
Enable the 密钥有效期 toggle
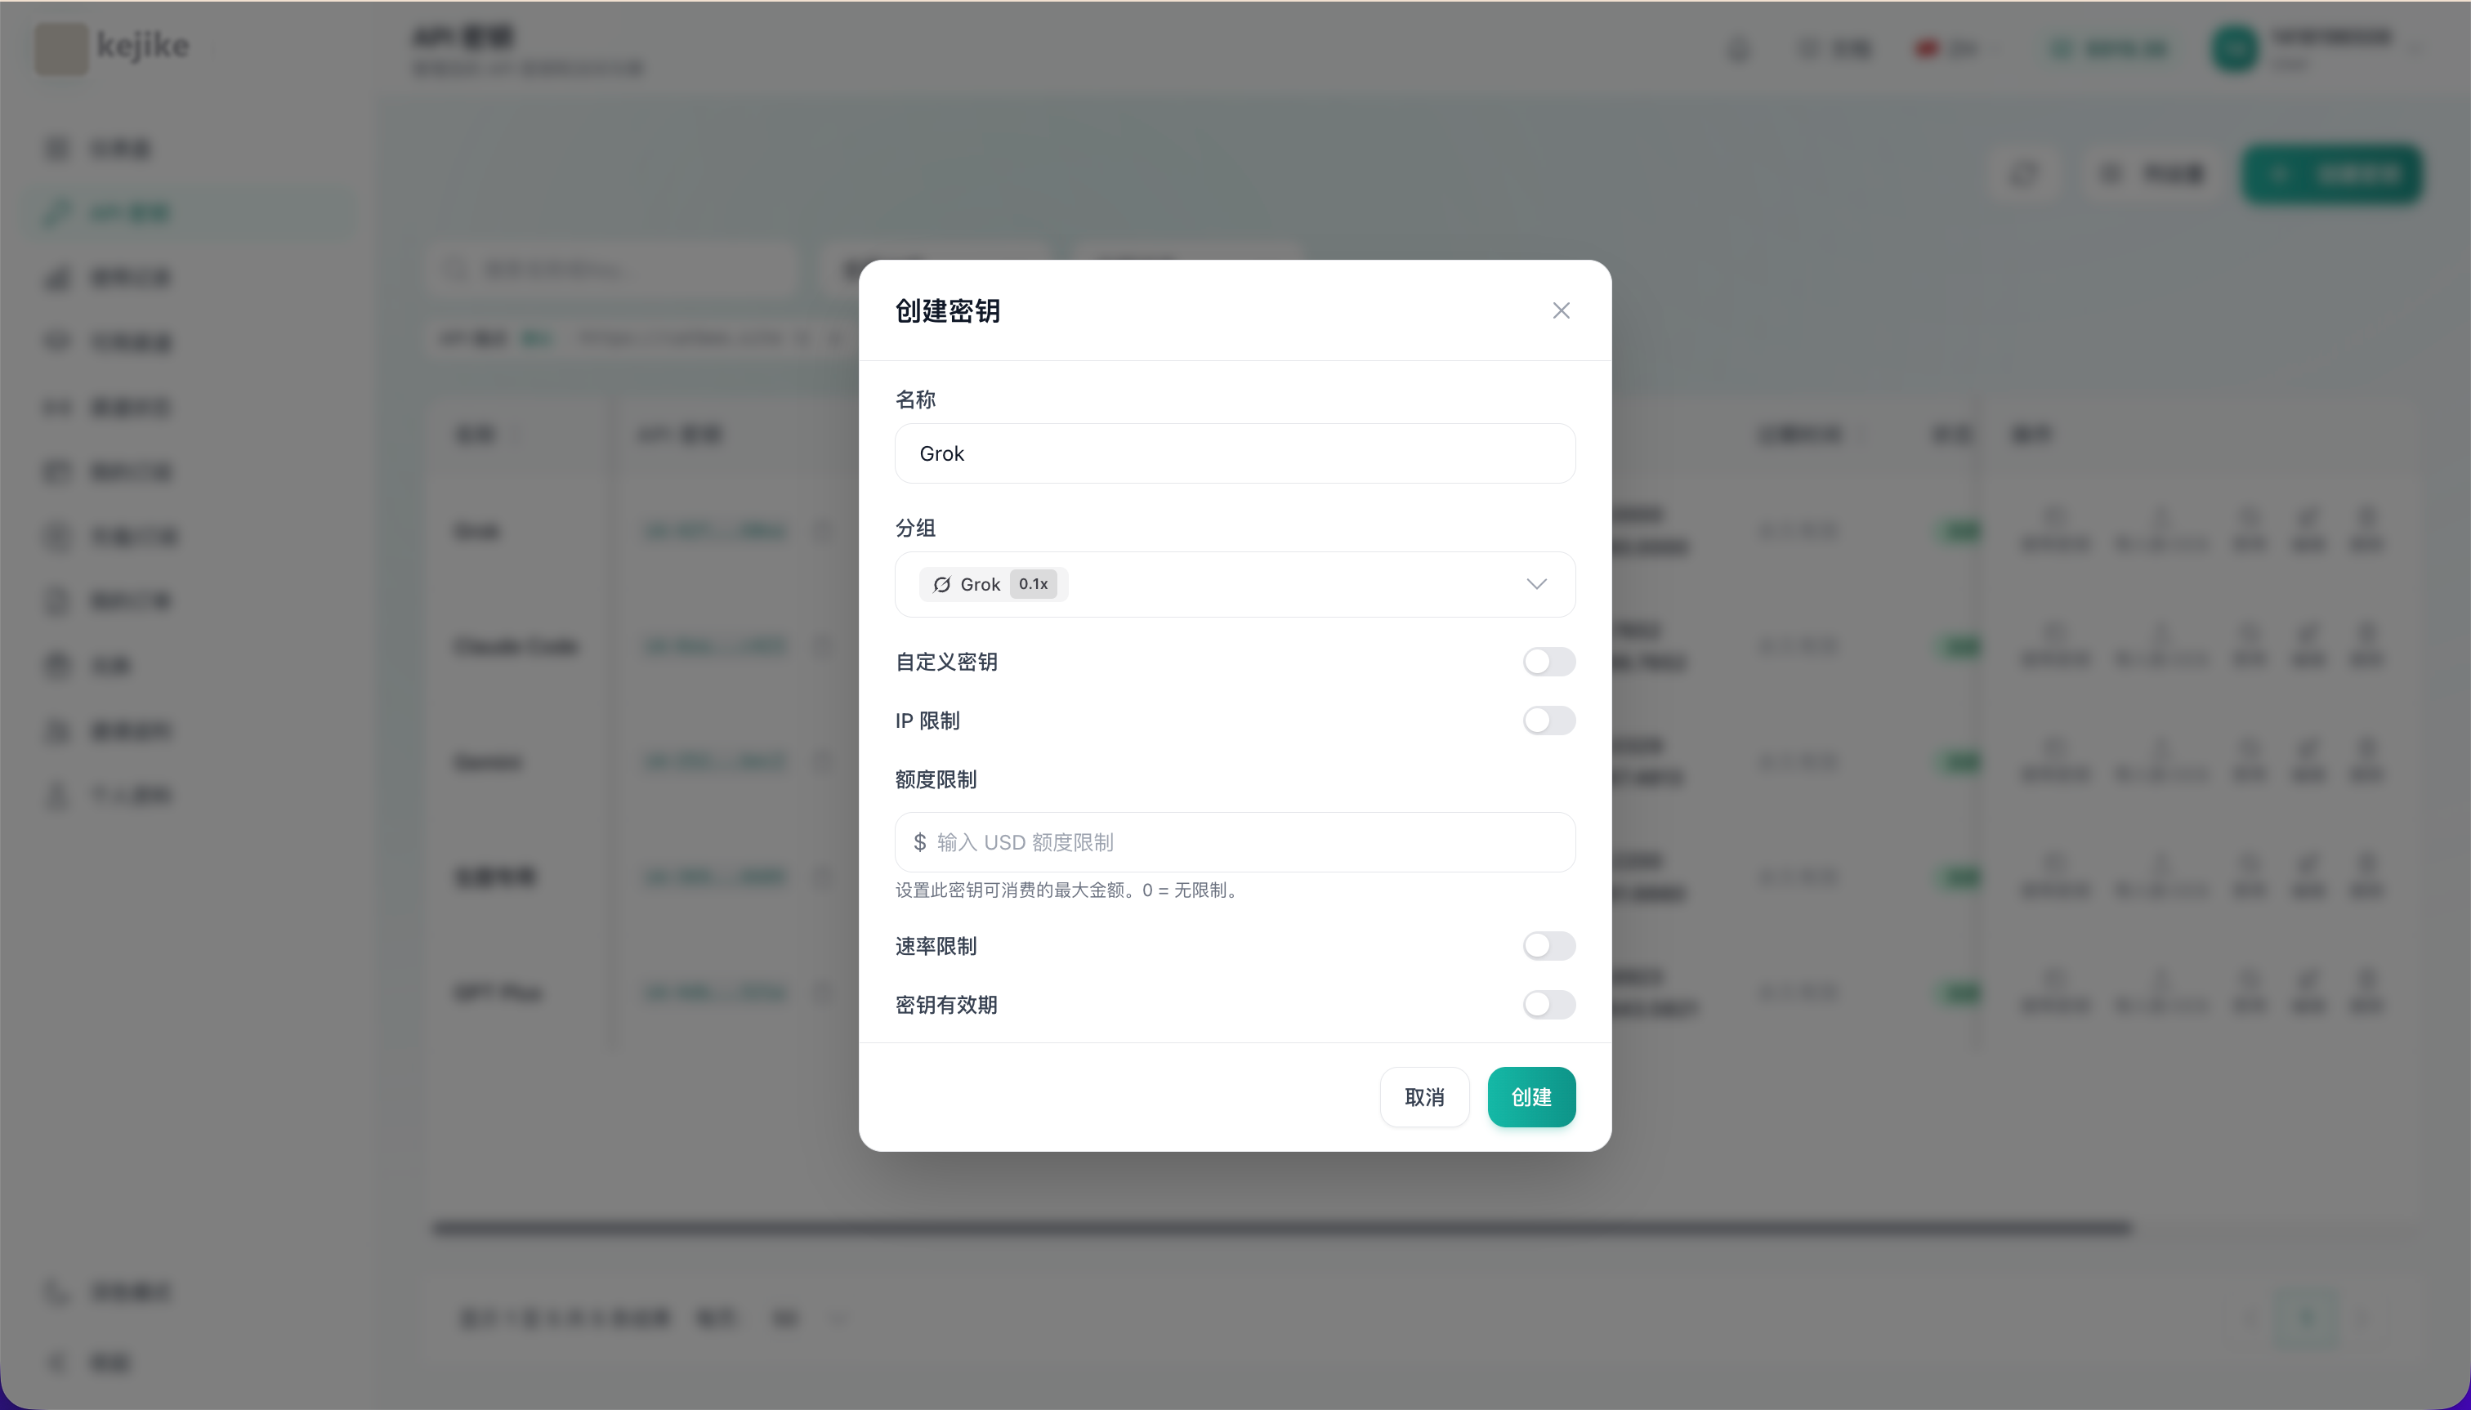[x=1548, y=1004]
